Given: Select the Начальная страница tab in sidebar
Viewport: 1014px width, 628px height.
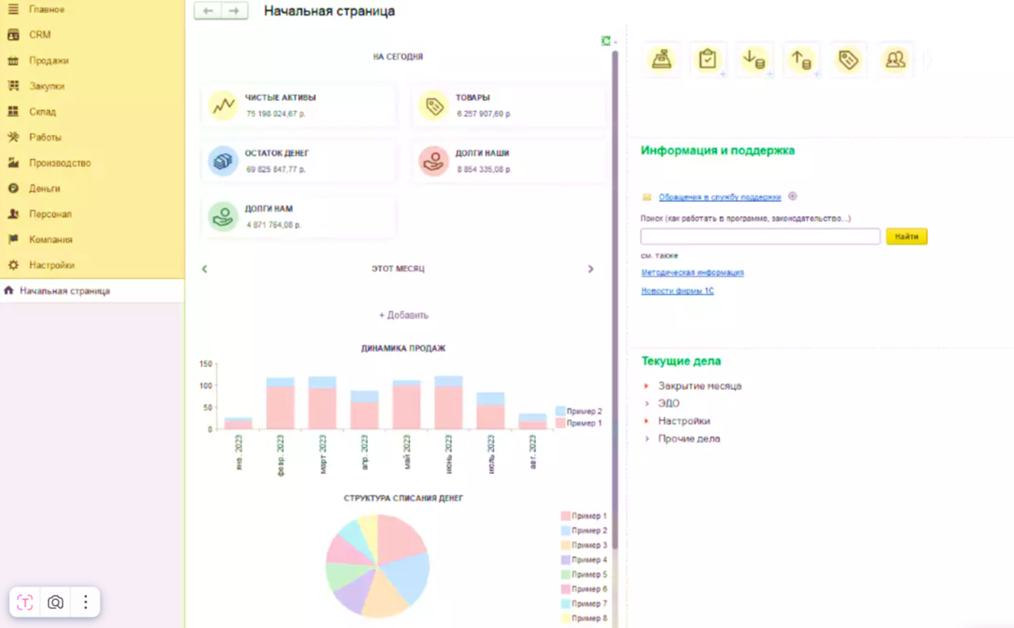Looking at the screenshot, I should [92, 291].
